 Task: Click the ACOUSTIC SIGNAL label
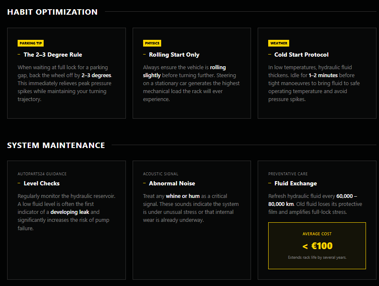(160, 174)
